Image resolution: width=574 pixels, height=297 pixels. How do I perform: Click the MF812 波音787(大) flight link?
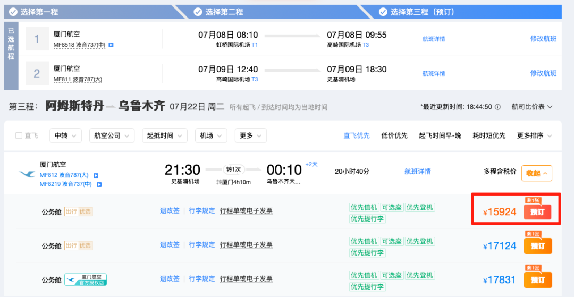(x=65, y=175)
